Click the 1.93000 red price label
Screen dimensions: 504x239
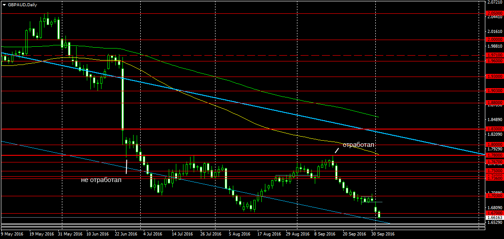(x=495, y=77)
